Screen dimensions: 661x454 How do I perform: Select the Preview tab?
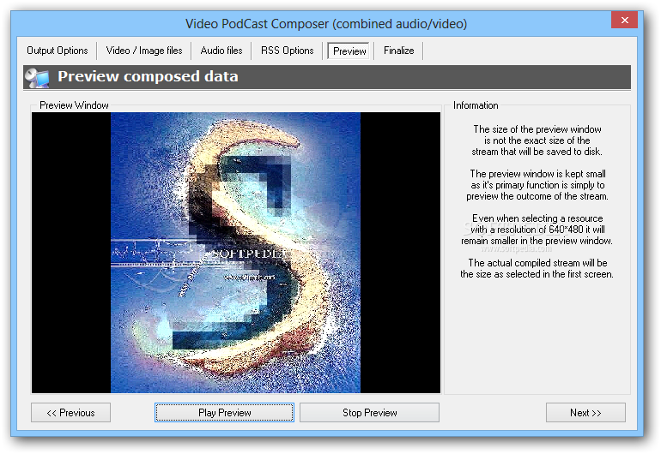[x=349, y=51]
